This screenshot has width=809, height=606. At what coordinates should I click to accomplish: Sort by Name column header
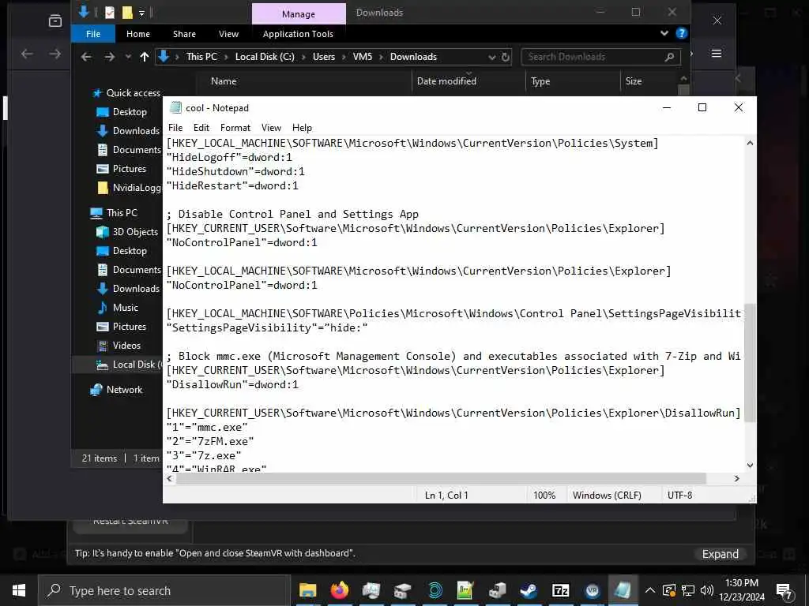[224, 81]
